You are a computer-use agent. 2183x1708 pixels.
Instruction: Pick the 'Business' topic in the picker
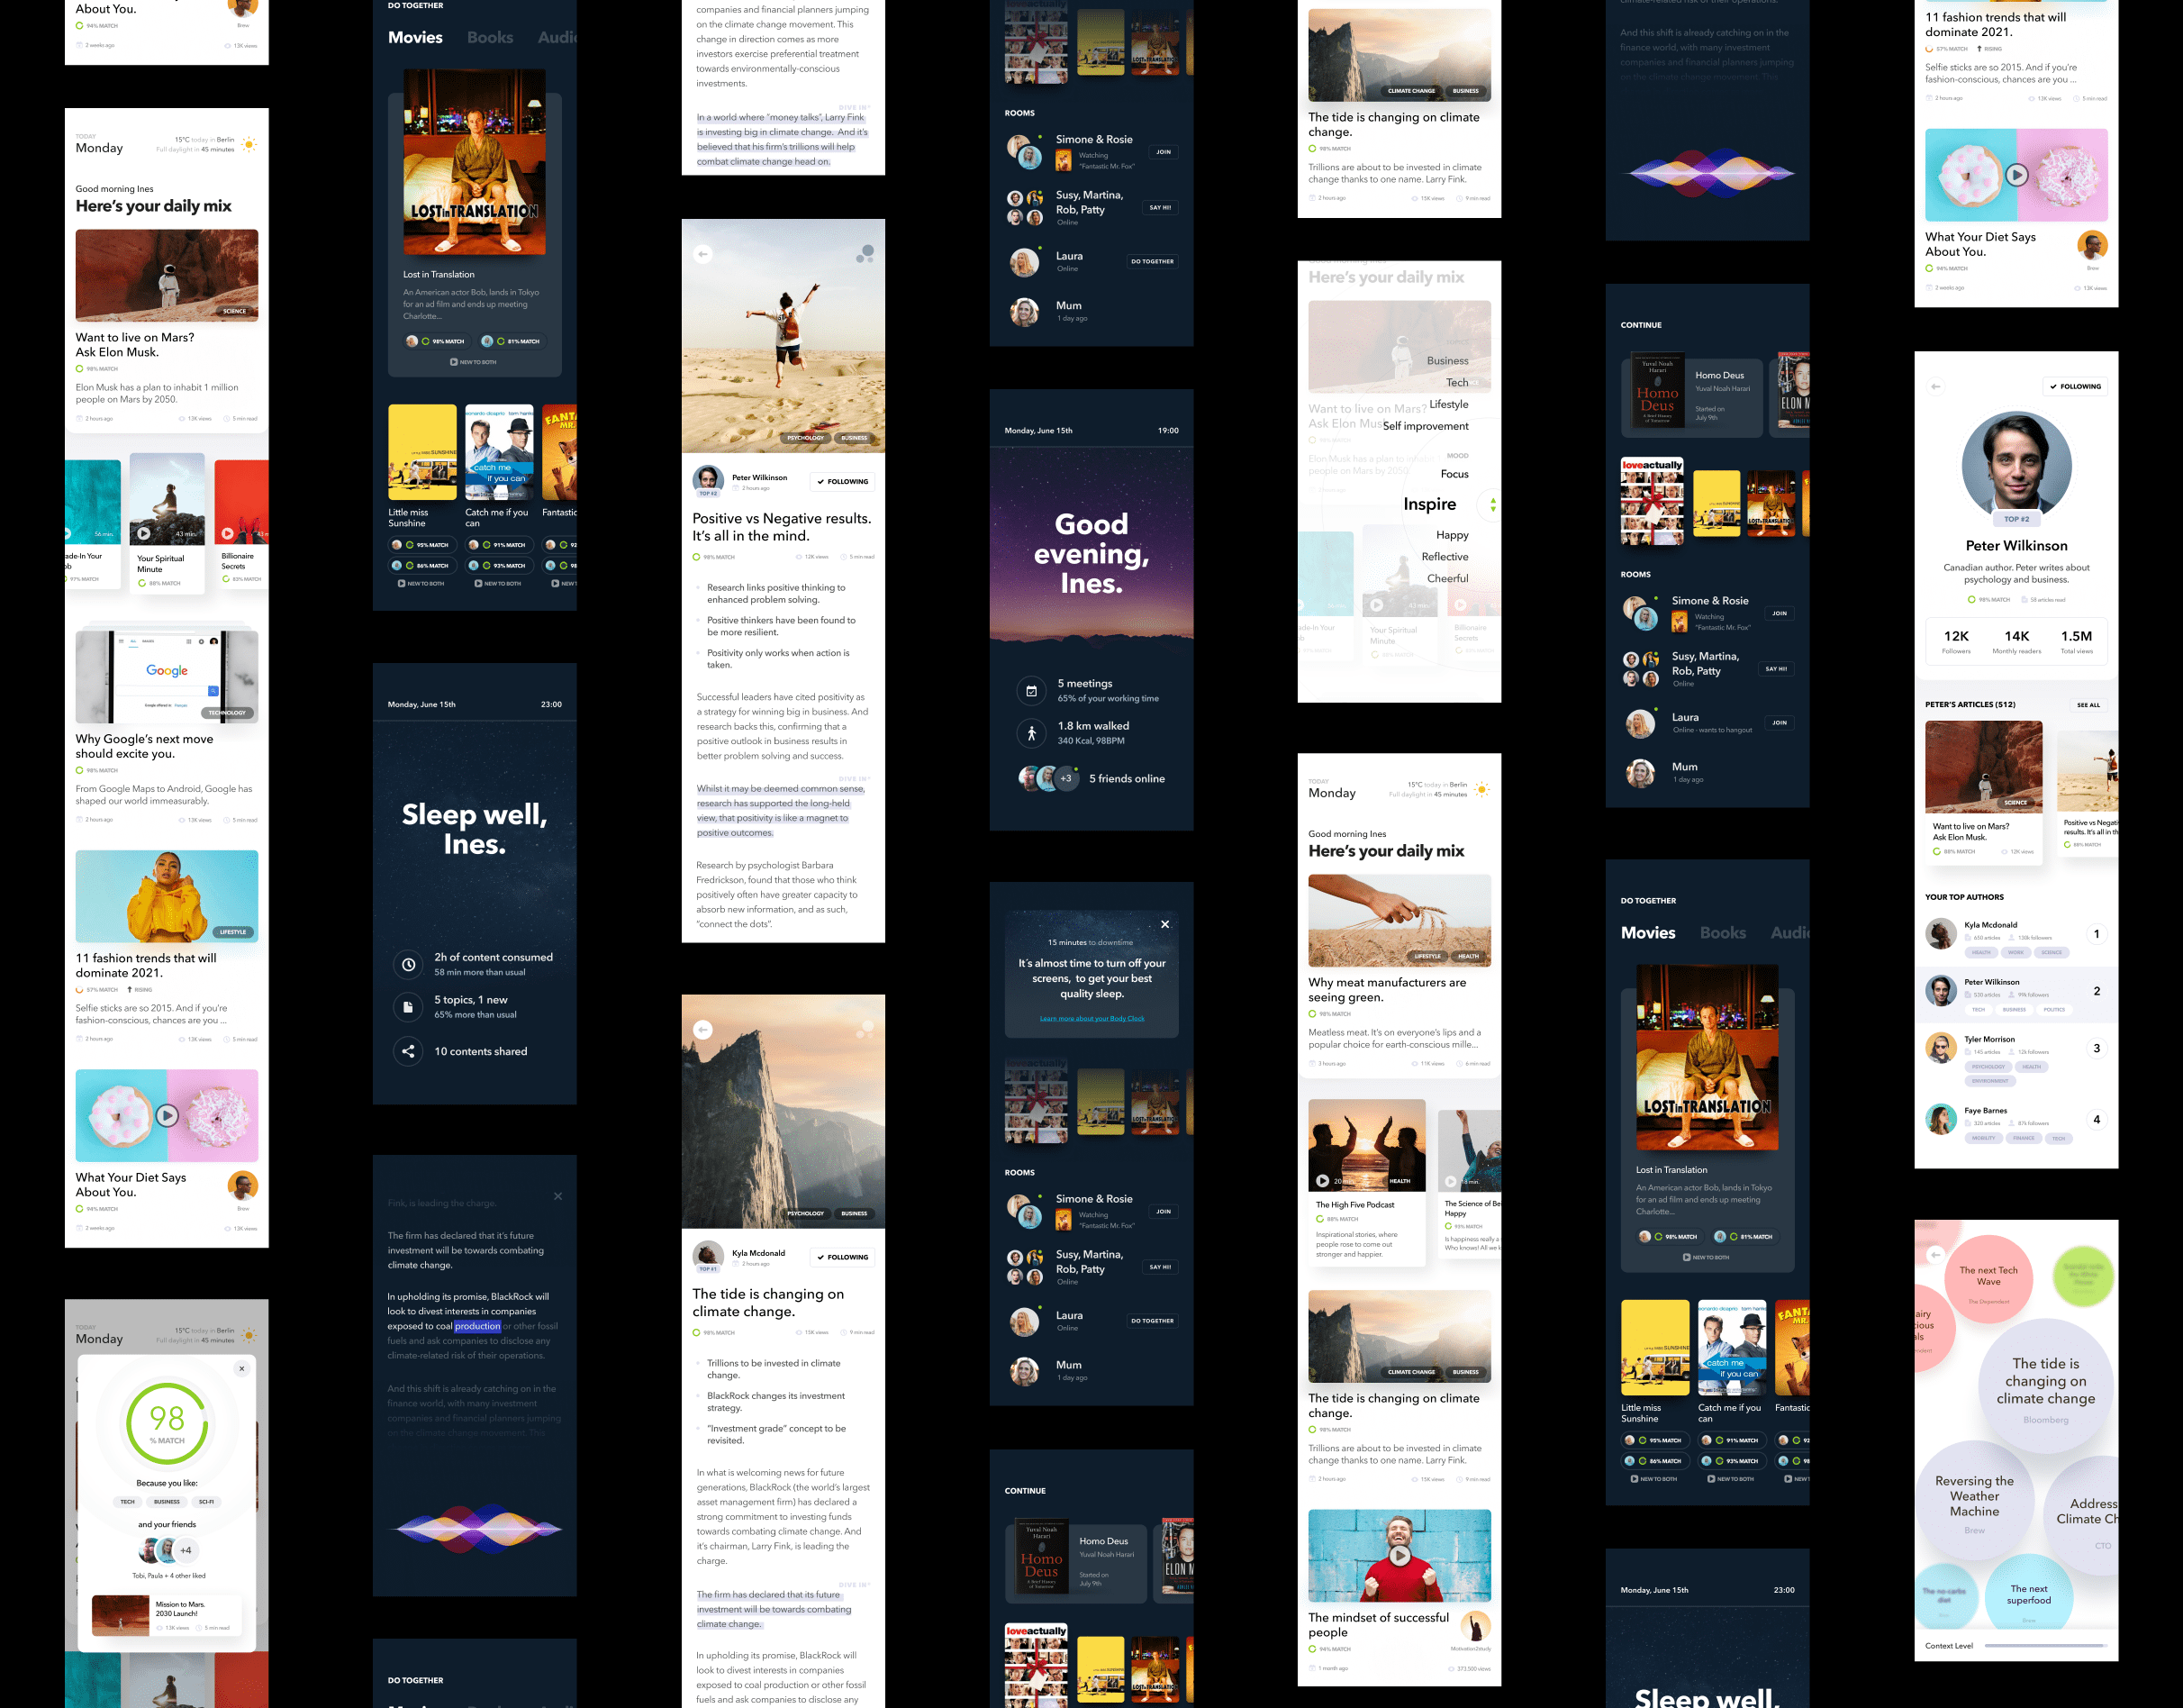(1447, 361)
